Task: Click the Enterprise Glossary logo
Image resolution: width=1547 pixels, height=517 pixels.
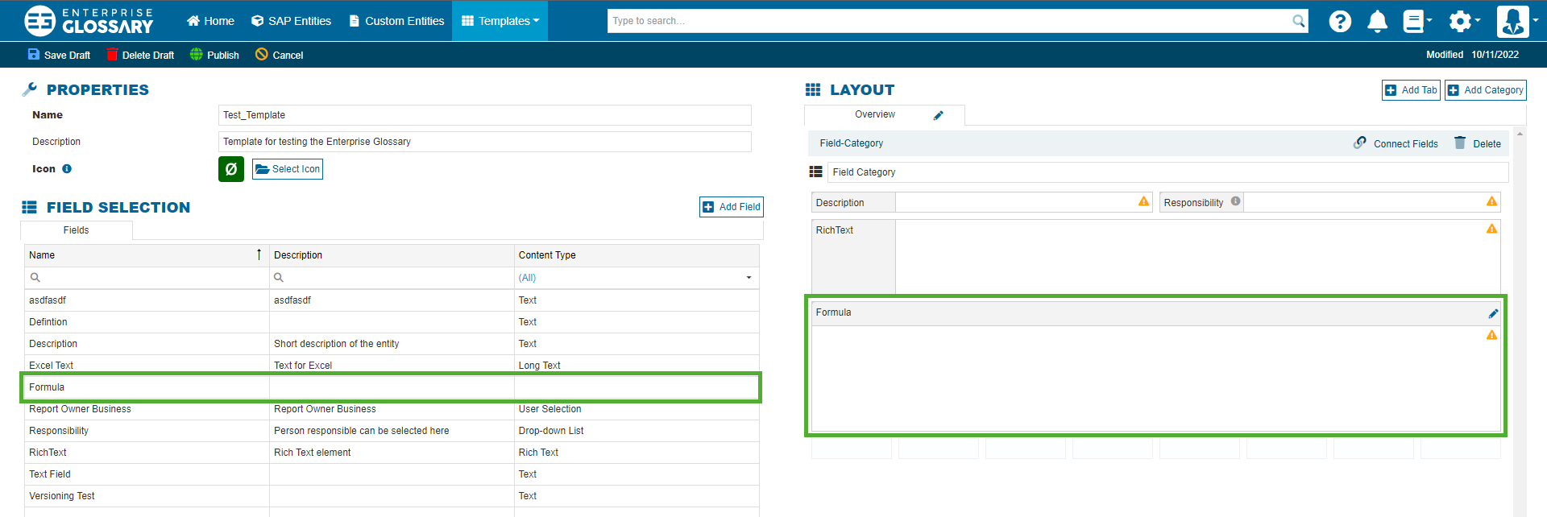Action: 89,21
